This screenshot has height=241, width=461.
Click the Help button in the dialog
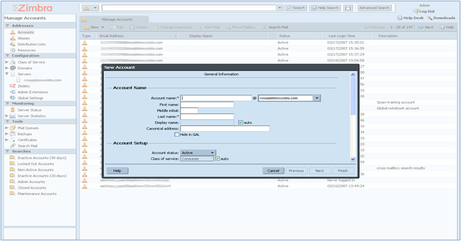pos(117,171)
